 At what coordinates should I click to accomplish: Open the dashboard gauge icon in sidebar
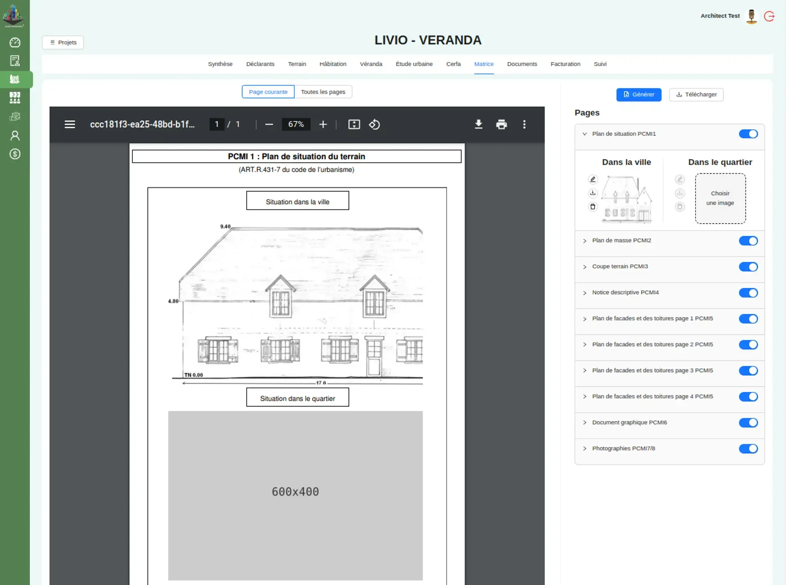tap(15, 42)
